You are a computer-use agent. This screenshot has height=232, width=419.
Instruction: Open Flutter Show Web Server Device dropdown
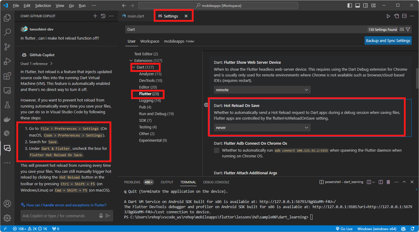click(262, 90)
